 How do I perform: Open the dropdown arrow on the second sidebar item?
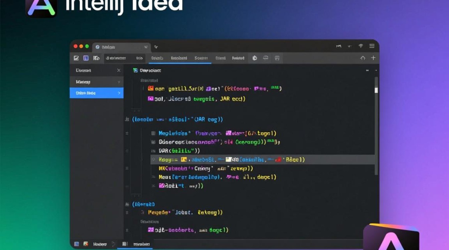pos(119,82)
